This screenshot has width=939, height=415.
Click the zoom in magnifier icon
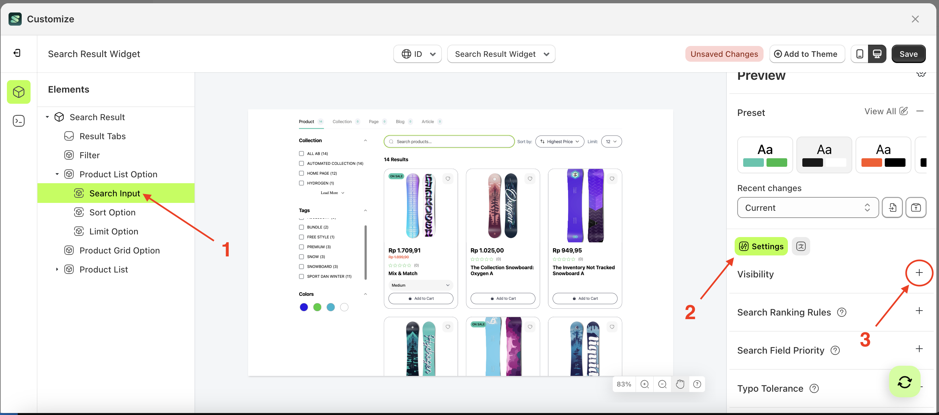644,384
